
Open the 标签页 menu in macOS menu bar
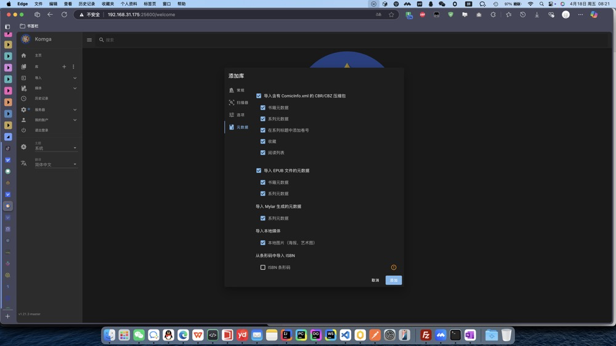coord(150,4)
